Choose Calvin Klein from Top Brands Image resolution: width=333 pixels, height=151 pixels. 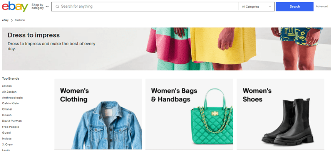pos(10,103)
